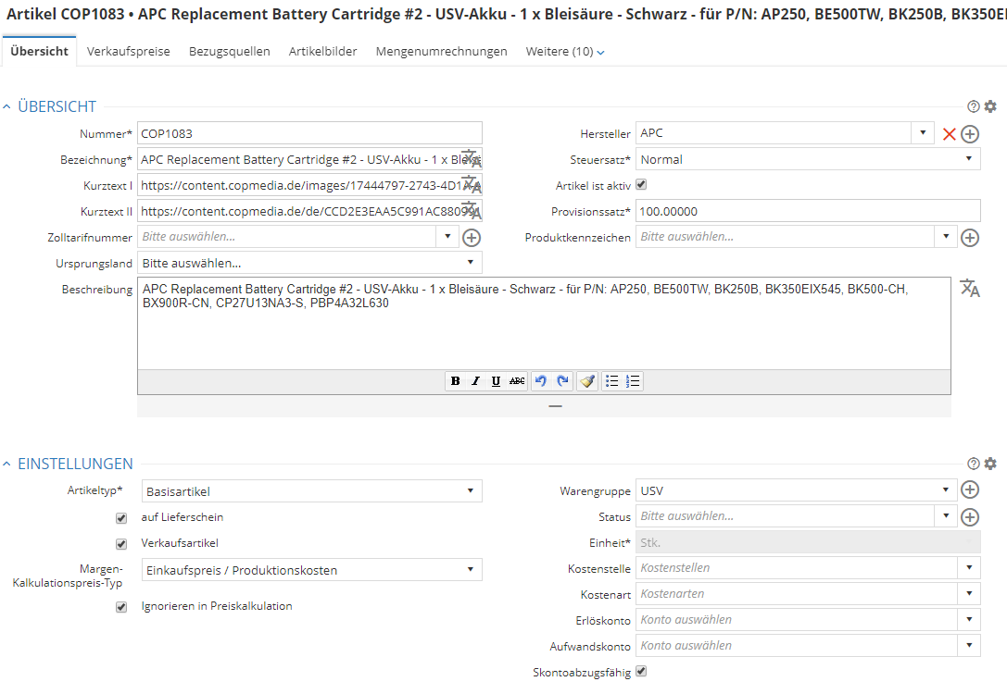This screenshot has height=694, width=1007.
Task: Open translations for the Beschreibung text
Action: [x=970, y=289]
